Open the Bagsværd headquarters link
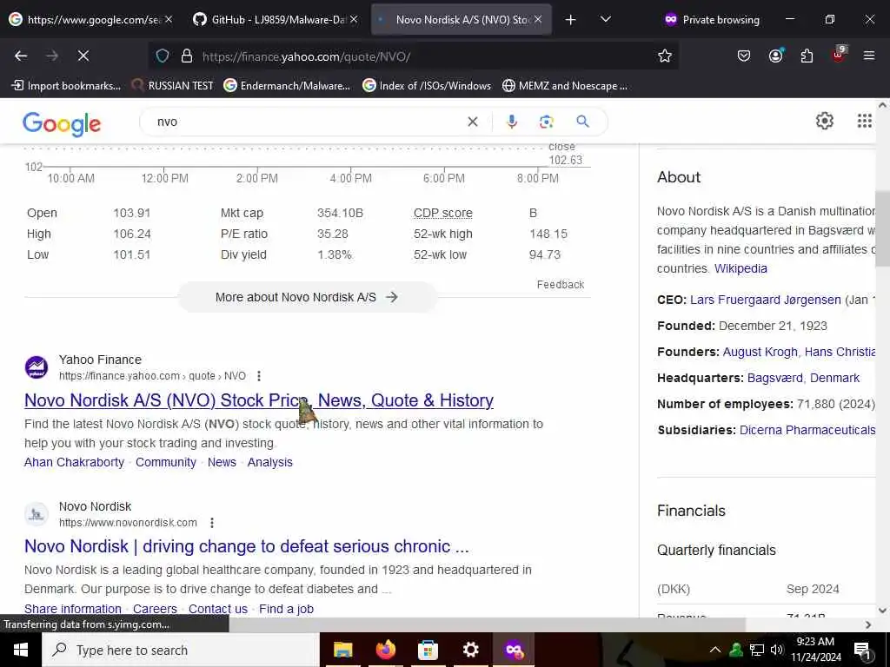Viewport: 890px width, 667px height. point(774,378)
